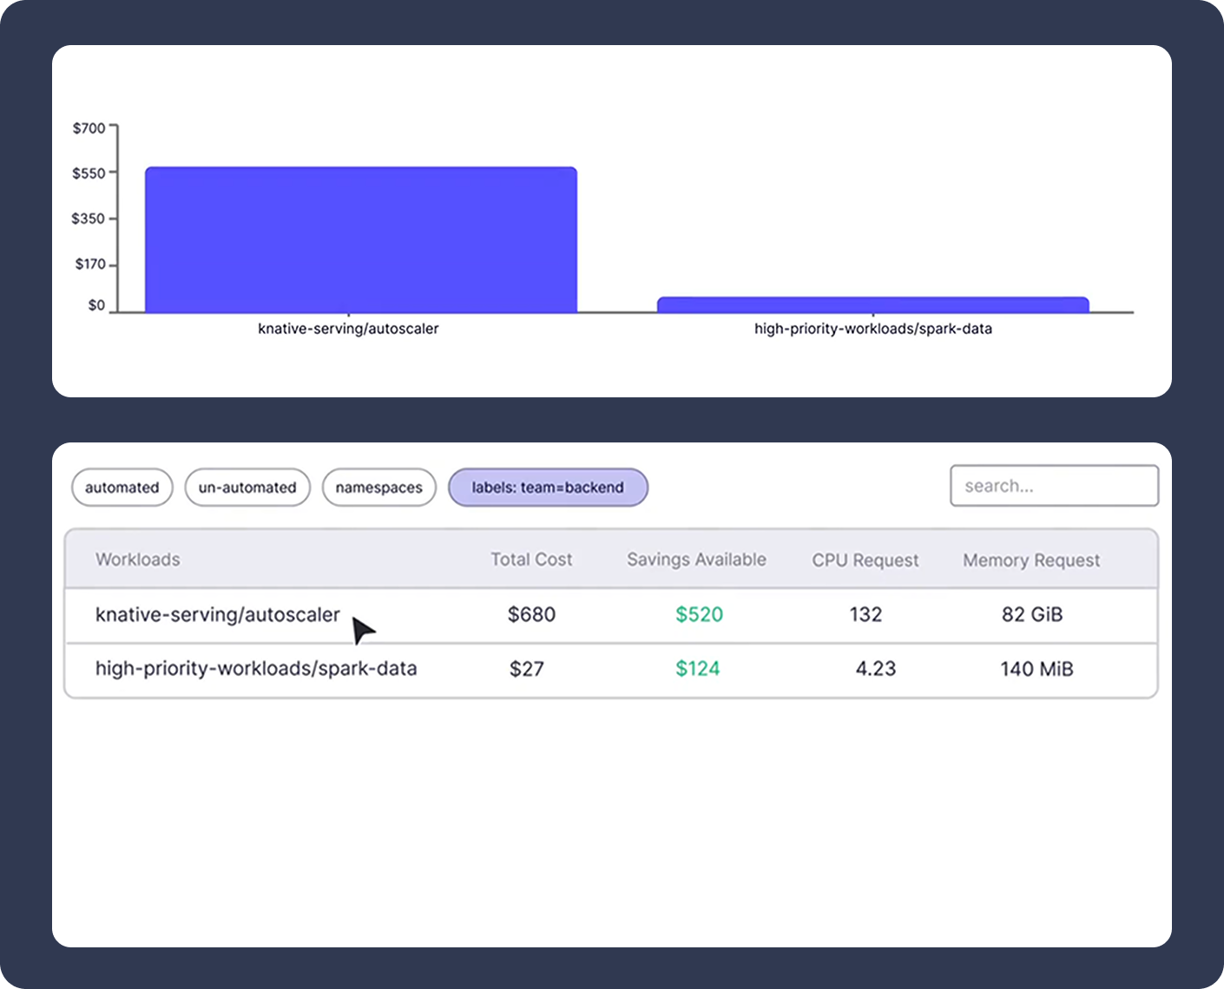Open the knative-serving/autoscaler workload row
The image size is (1224, 989).
tap(218, 615)
